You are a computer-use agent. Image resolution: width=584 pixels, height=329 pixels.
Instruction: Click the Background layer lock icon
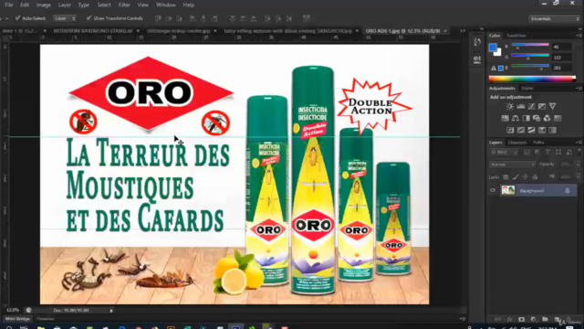pyautogui.click(x=568, y=191)
